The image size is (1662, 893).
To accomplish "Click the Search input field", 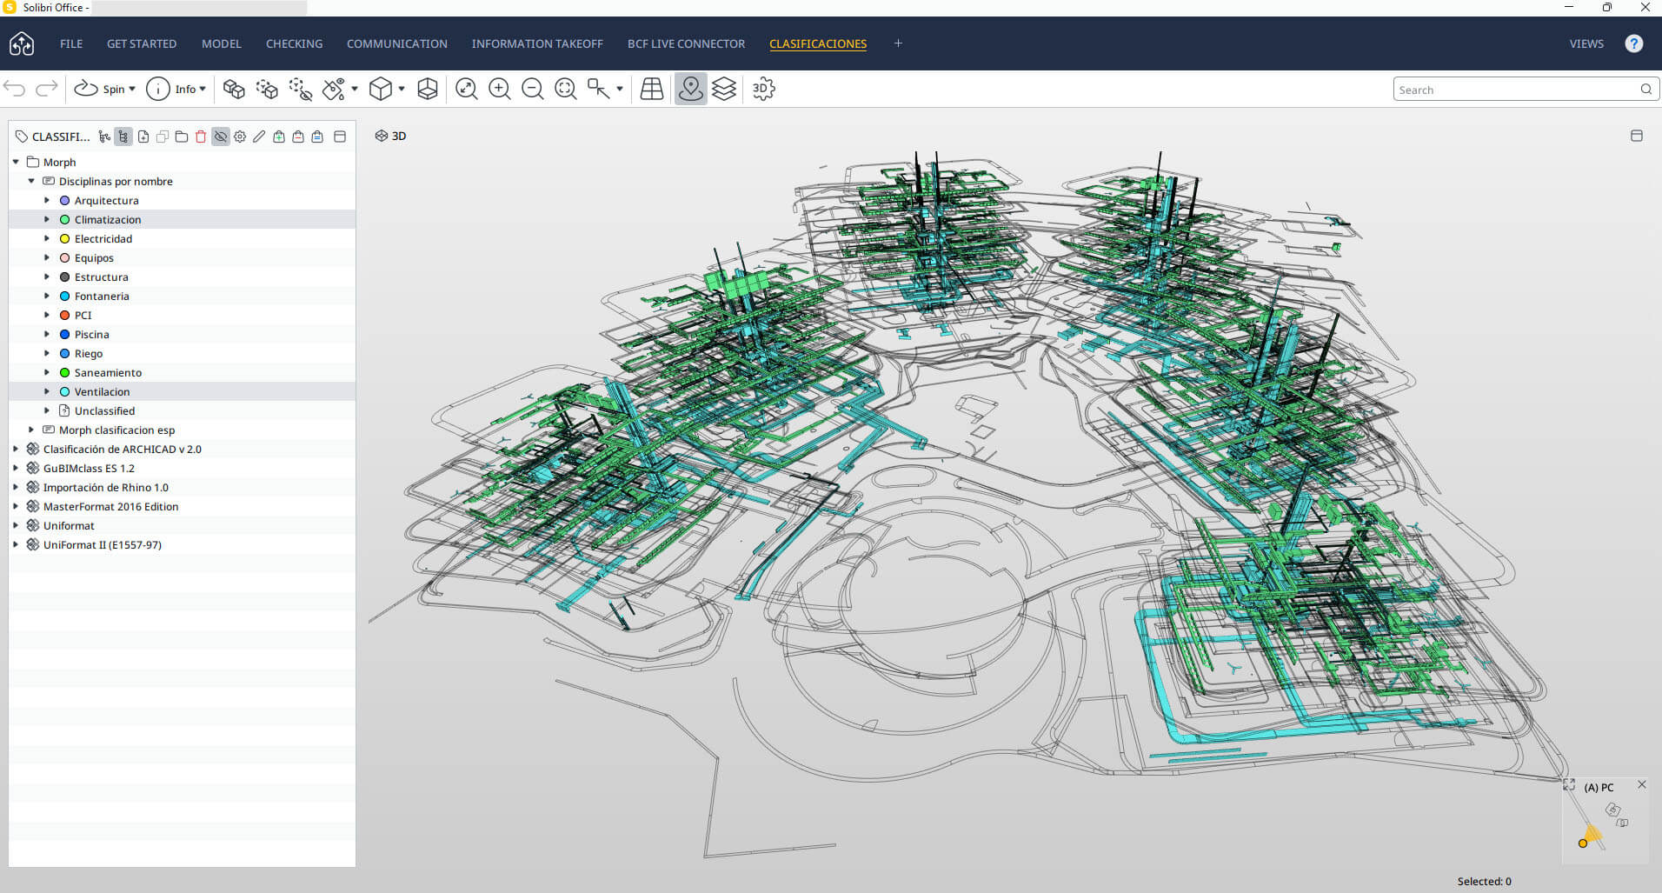I will [x=1514, y=90].
